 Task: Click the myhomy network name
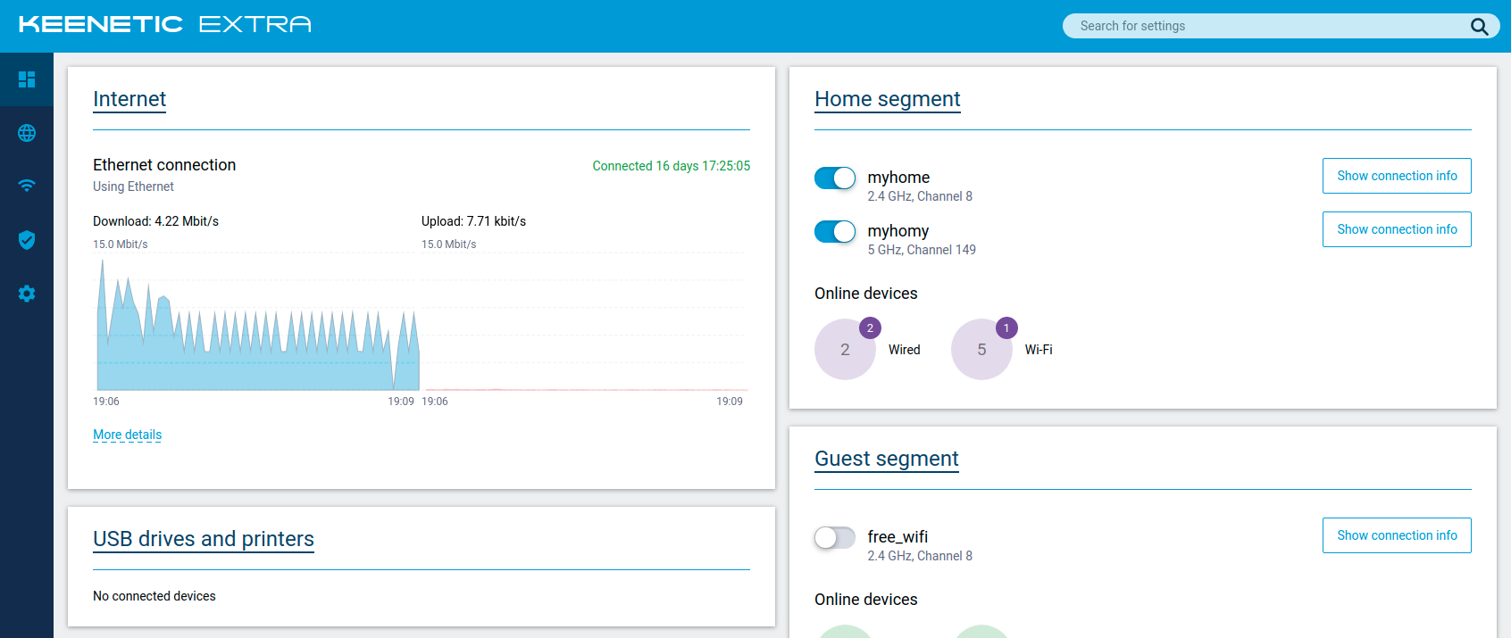tap(898, 231)
